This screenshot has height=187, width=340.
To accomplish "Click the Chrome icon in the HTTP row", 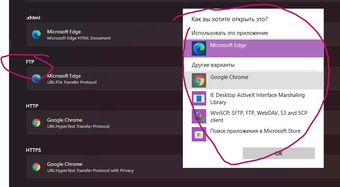I will (36, 123).
